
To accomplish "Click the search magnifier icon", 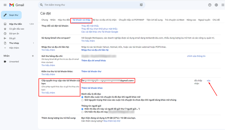I will 41,5.
